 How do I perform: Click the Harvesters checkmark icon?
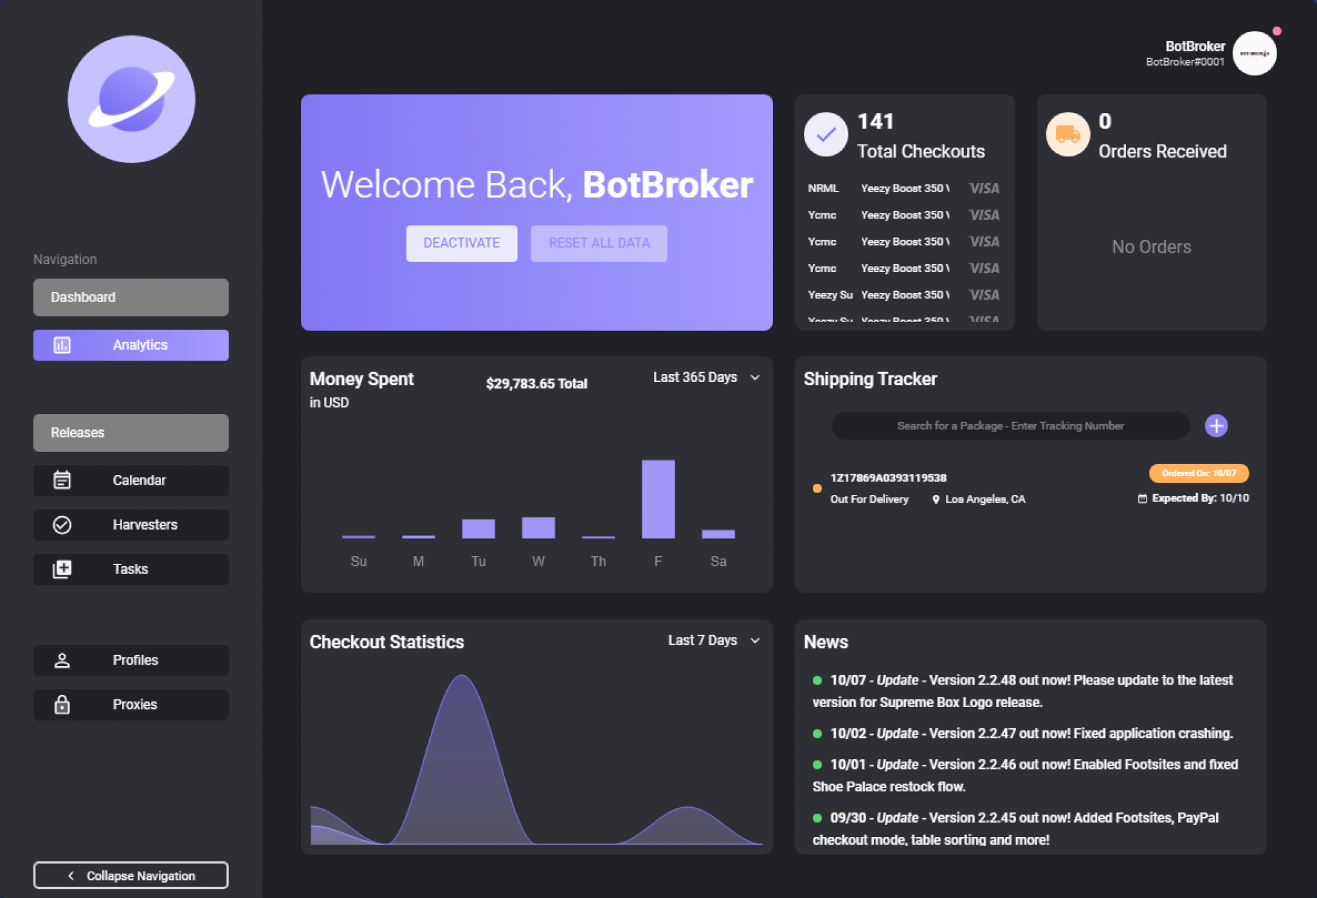coord(62,525)
